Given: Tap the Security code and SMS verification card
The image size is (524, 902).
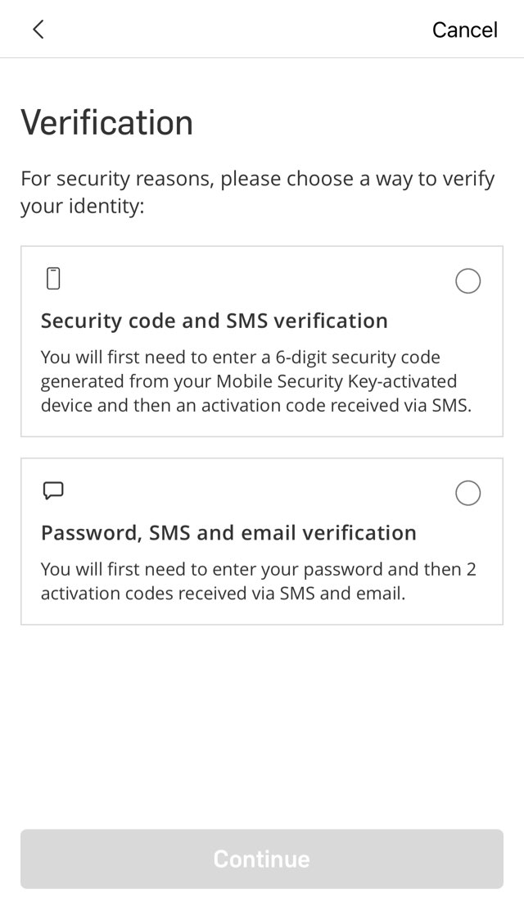Looking at the screenshot, I should point(261,340).
